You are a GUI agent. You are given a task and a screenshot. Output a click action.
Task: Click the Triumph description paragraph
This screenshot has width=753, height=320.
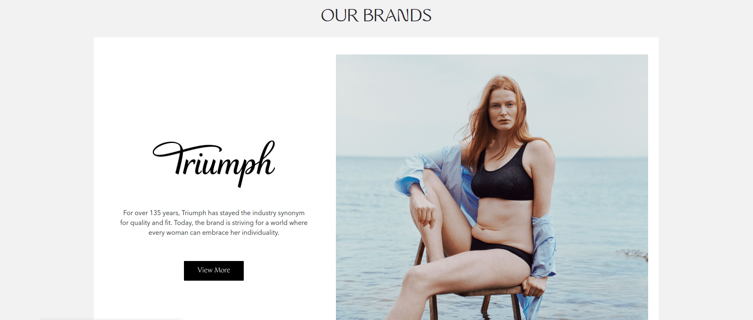(x=214, y=222)
